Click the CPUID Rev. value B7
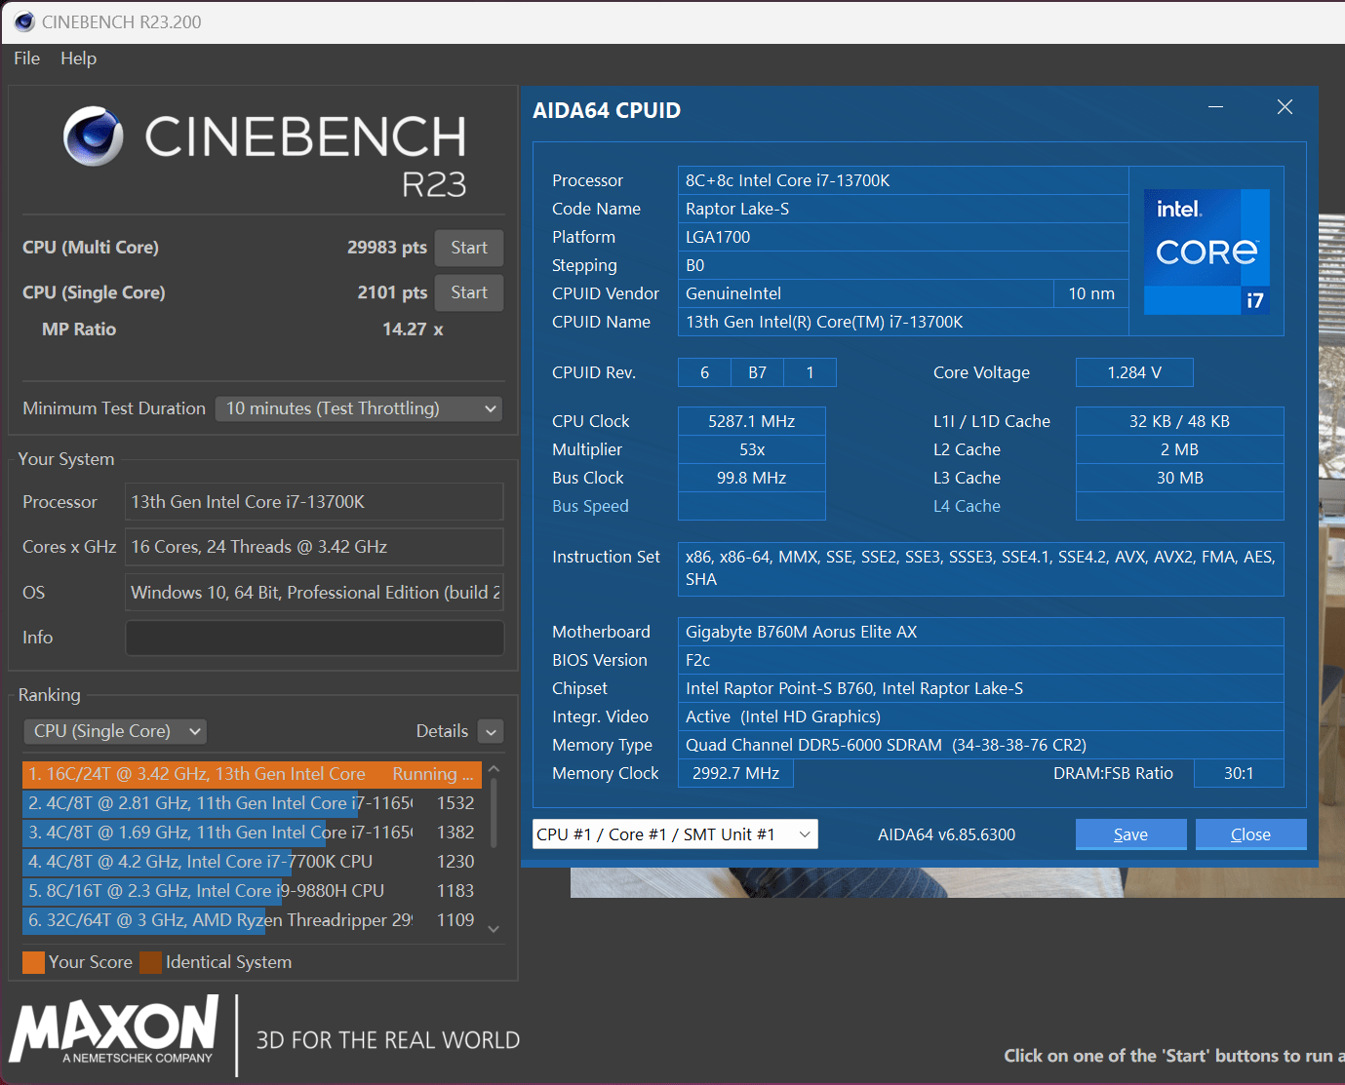 coord(757,372)
